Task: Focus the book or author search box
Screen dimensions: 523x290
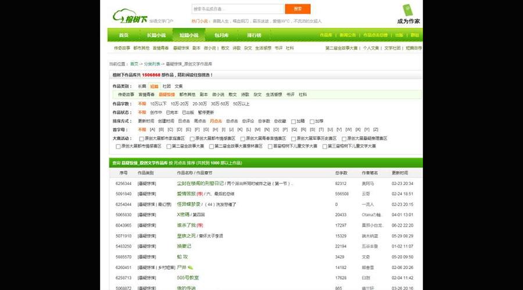Action: (238, 9)
